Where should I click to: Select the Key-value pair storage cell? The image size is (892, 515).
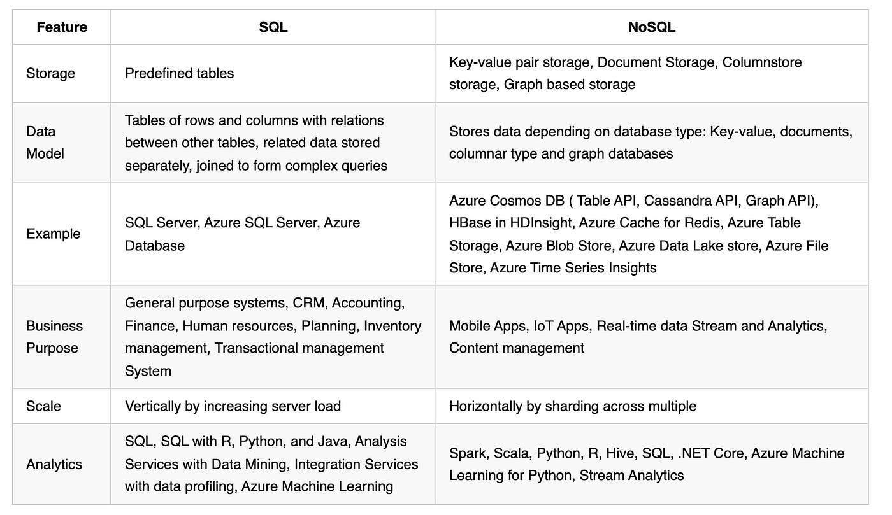[625, 73]
